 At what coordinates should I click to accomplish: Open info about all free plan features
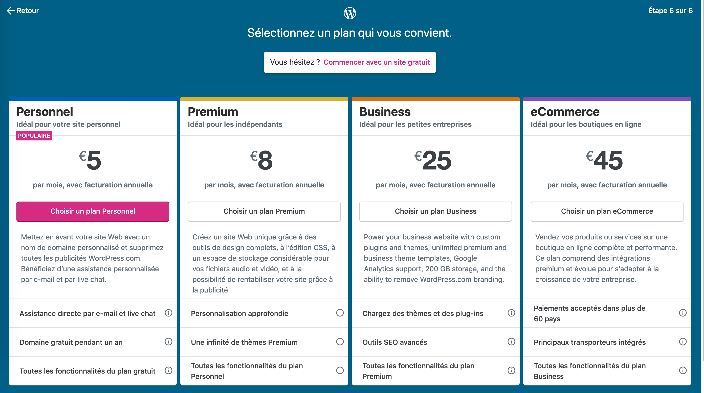click(x=168, y=371)
